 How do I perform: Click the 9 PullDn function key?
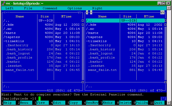coord(141,103)
